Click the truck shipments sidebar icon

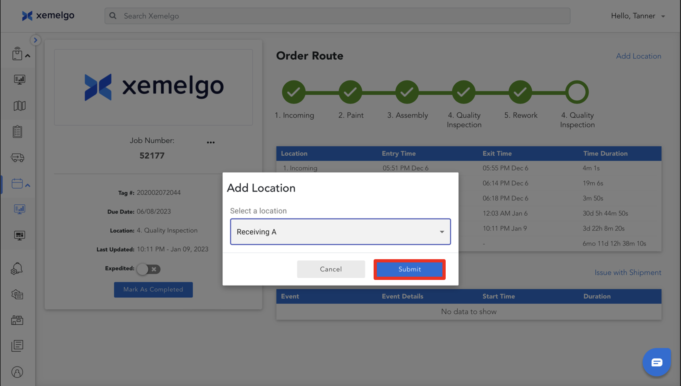pyautogui.click(x=18, y=158)
